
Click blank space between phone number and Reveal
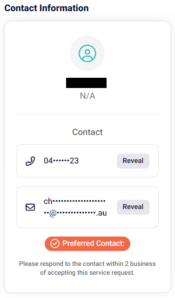[x=98, y=161]
